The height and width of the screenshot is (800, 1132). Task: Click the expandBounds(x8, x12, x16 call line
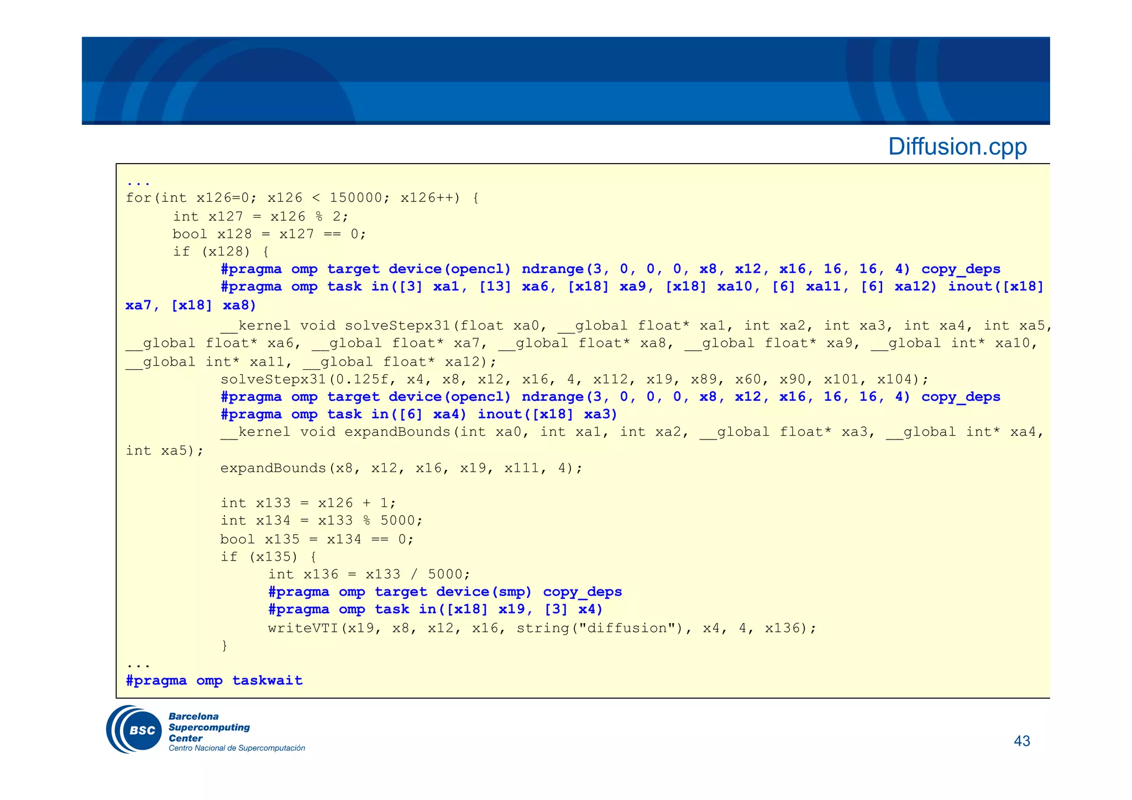[401, 468]
